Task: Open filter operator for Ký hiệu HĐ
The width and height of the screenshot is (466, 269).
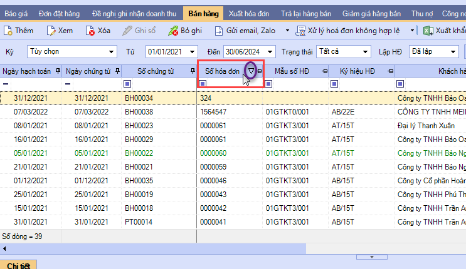Action: (334, 84)
